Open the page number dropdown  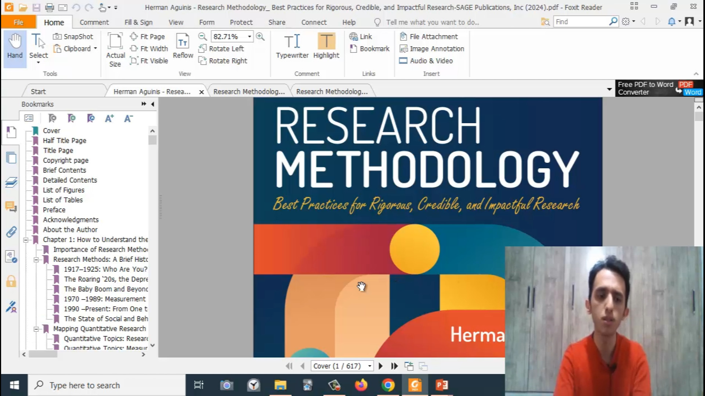point(369,366)
